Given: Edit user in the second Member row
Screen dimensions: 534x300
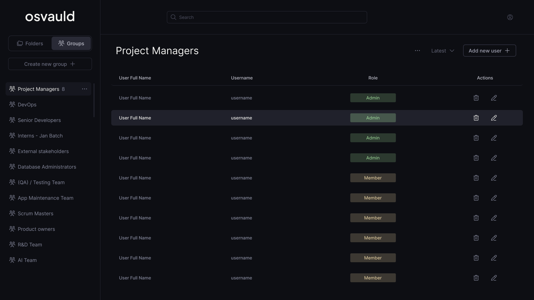Looking at the screenshot, I should (494, 198).
